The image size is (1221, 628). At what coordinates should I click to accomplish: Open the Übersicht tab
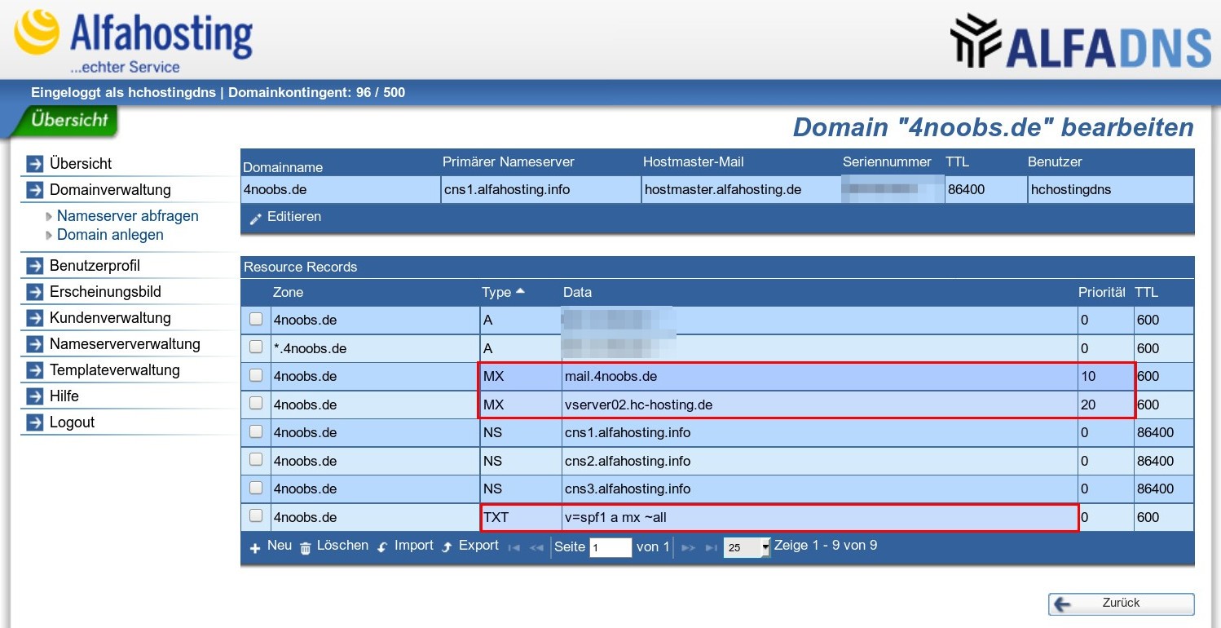[69, 121]
